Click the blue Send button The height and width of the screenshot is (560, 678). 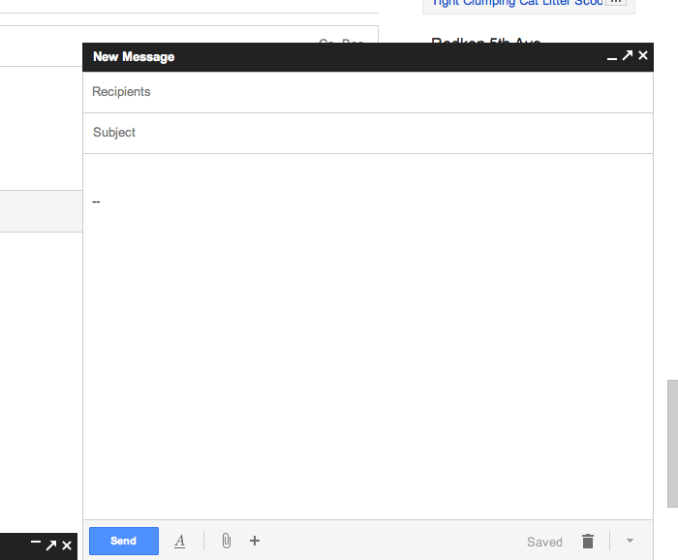click(123, 541)
